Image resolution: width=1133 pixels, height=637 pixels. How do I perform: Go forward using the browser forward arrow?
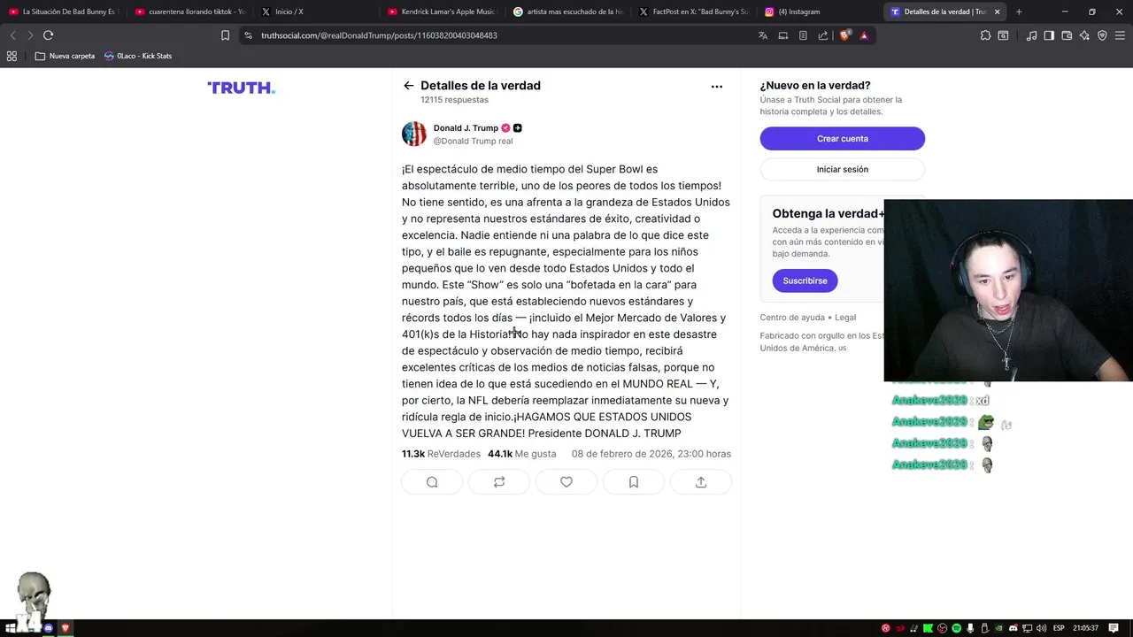29,35
